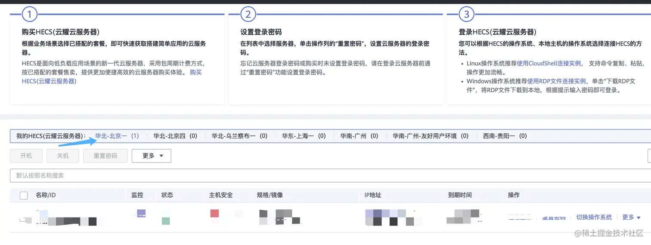Click the 监控 column header
The width and height of the screenshot is (651, 245).
point(137,195)
